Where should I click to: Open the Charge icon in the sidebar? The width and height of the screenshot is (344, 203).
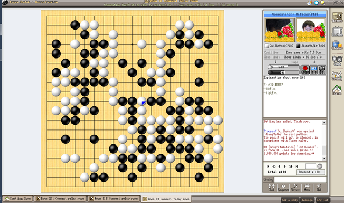click(337, 45)
